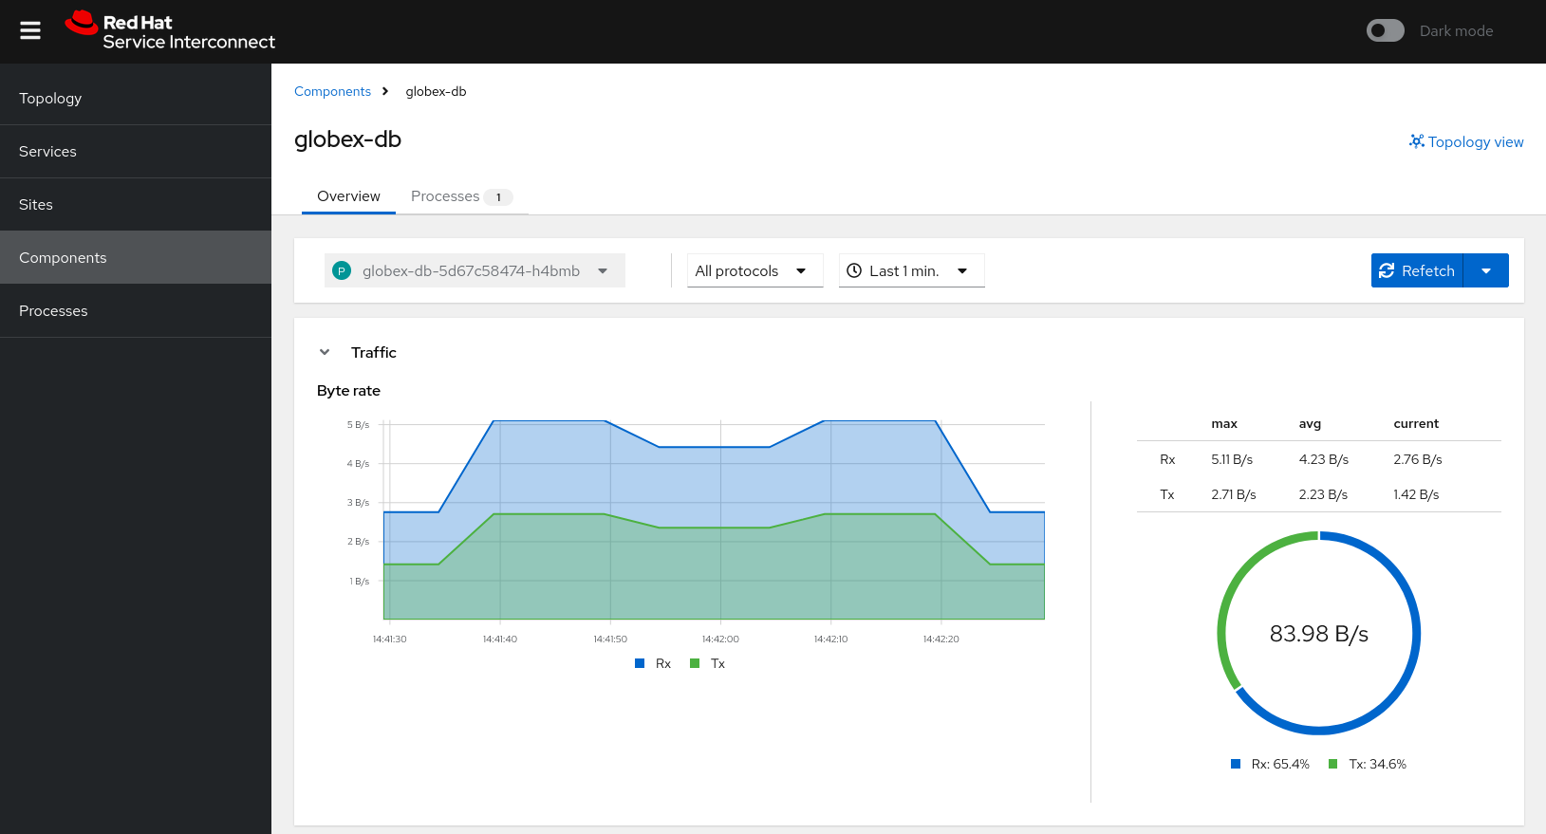The width and height of the screenshot is (1546, 834).
Task: Click the Rx legend blue swatch
Action: [640, 663]
